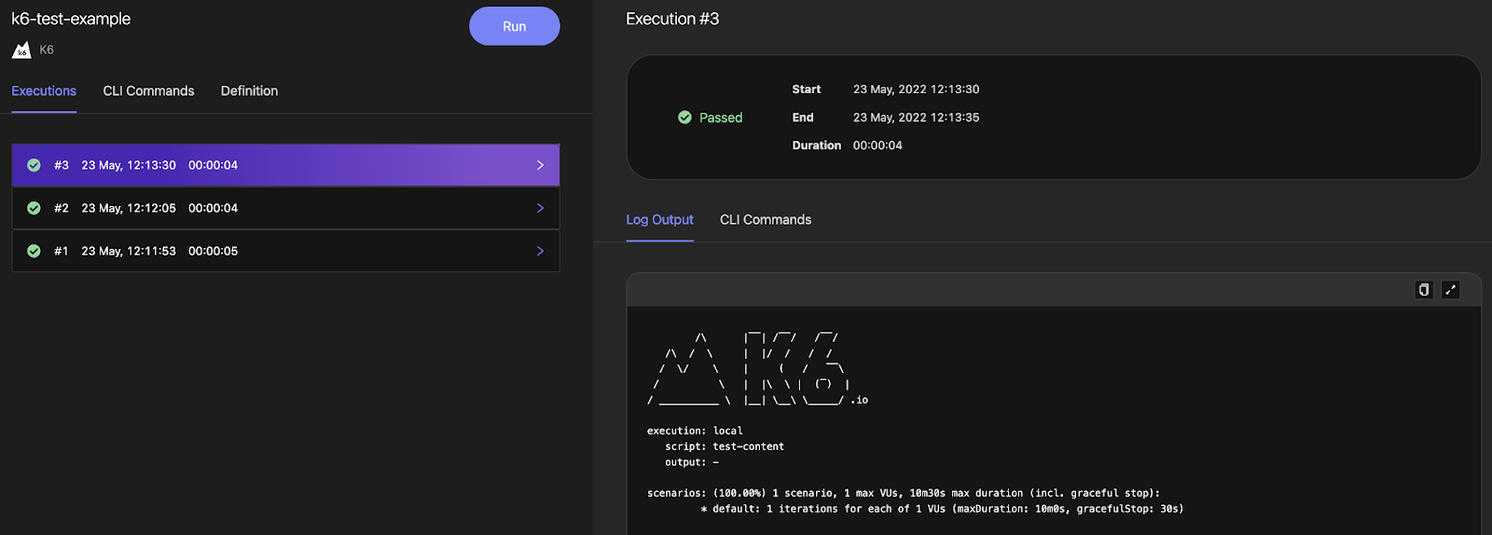The height and width of the screenshot is (535, 1492).
Task: Open execution #3 via its chevron arrow
Action: point(540,165)
